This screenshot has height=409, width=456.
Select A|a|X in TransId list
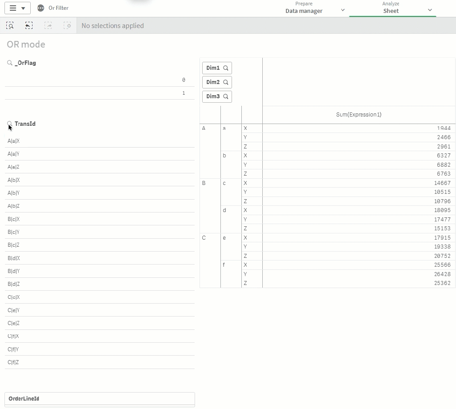pyautogui.click(x=99, y=141)
